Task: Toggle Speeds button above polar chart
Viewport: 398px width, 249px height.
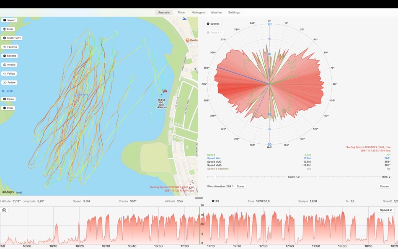Action: (213, 23)
